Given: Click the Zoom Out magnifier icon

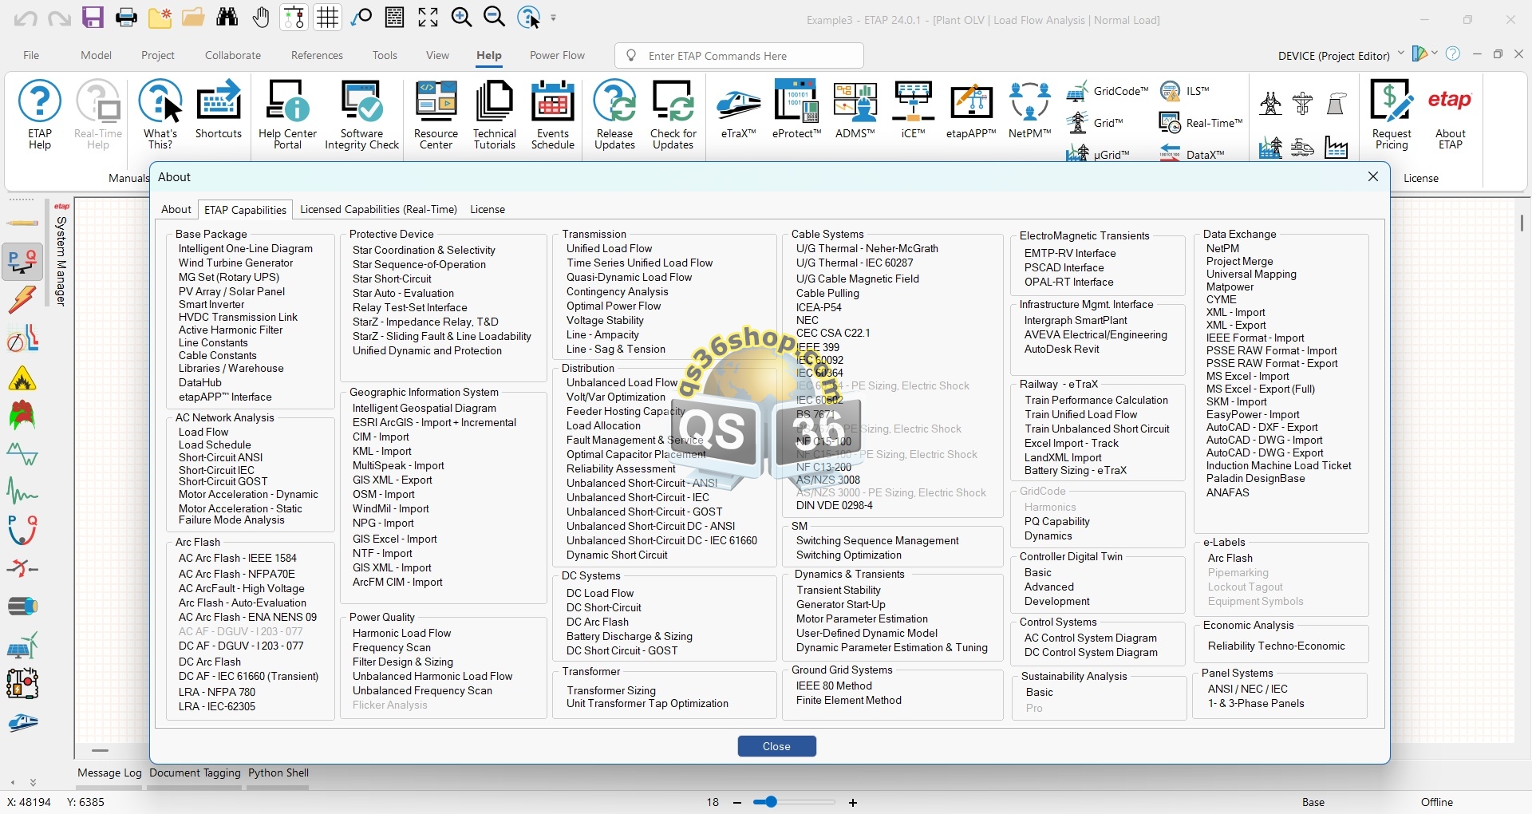Looking at the screenshot, I should [x=495, y=18].
